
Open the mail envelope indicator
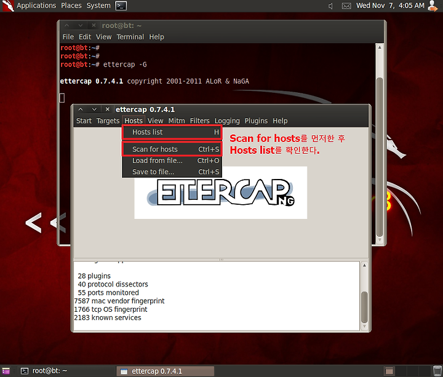[x=346, y=6]
